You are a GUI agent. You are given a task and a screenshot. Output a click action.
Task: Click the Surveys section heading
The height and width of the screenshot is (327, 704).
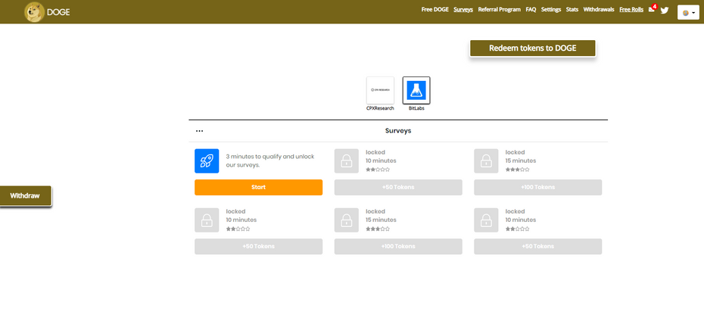pyautogui.click(x=398, y=131)
